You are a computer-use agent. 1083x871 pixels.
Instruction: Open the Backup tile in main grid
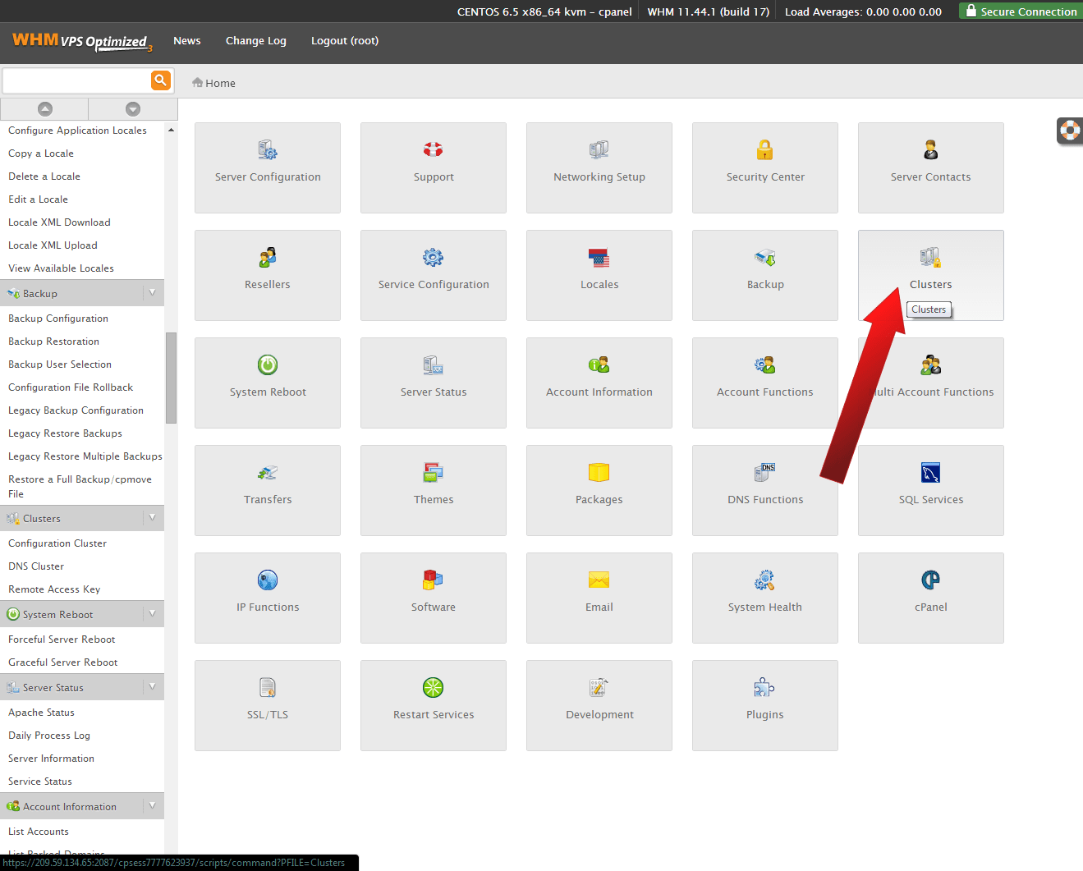(765, 275)
